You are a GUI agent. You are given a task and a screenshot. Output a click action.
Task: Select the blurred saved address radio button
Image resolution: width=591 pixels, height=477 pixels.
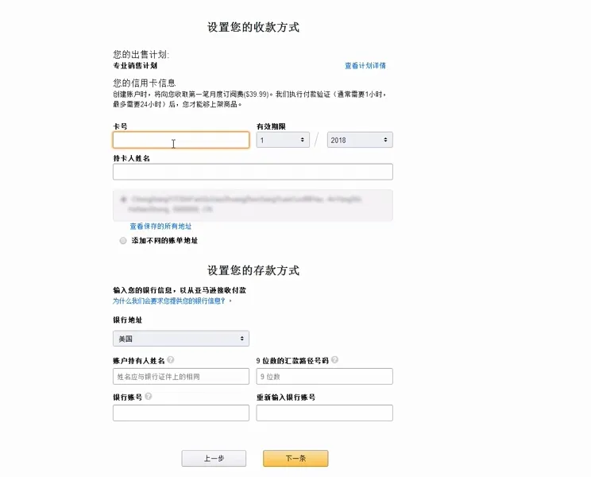coord(123,200)
